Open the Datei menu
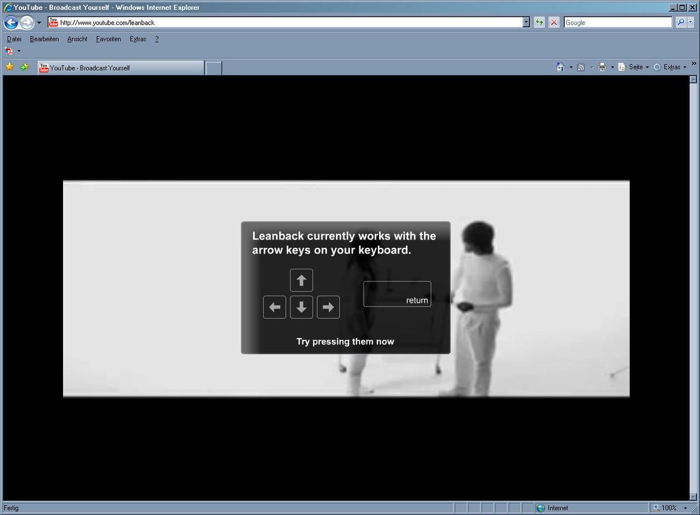The height and width of the screenshot is (515, 700). [x=14, y=39]
